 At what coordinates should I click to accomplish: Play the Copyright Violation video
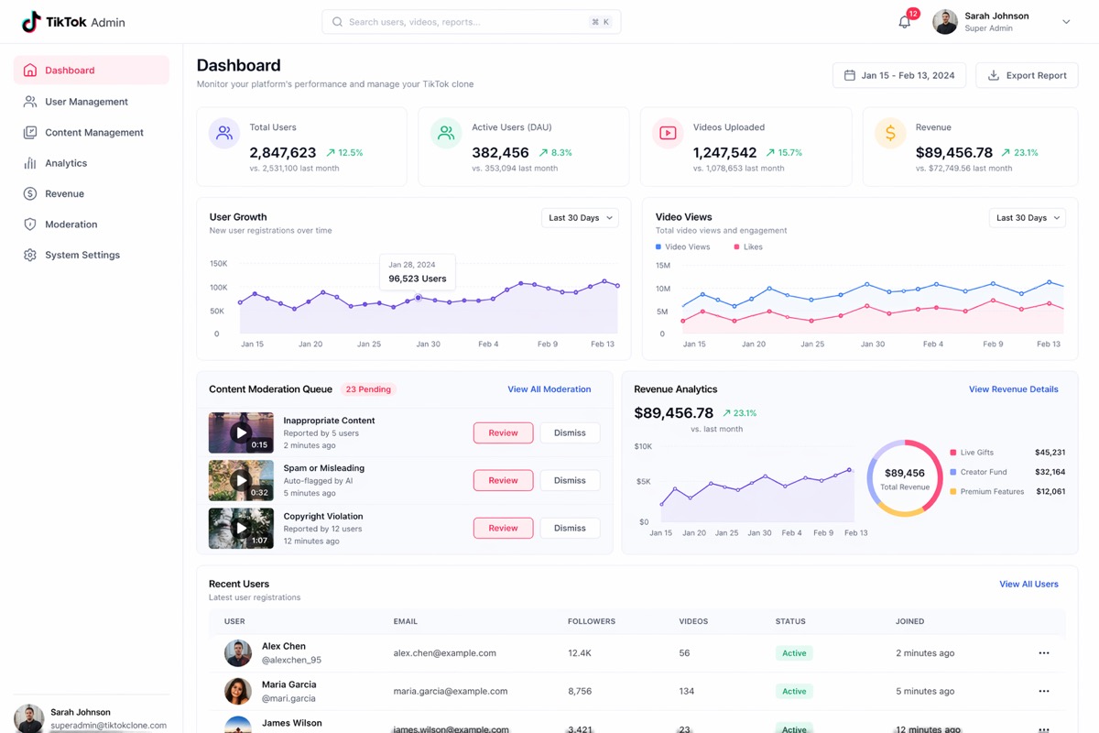tap(241, 528)
